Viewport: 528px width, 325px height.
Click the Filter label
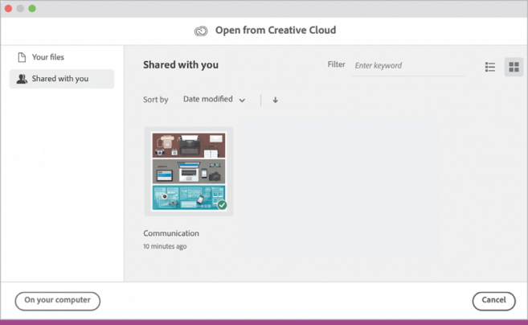pyautogui.click(x=337, y=64)
